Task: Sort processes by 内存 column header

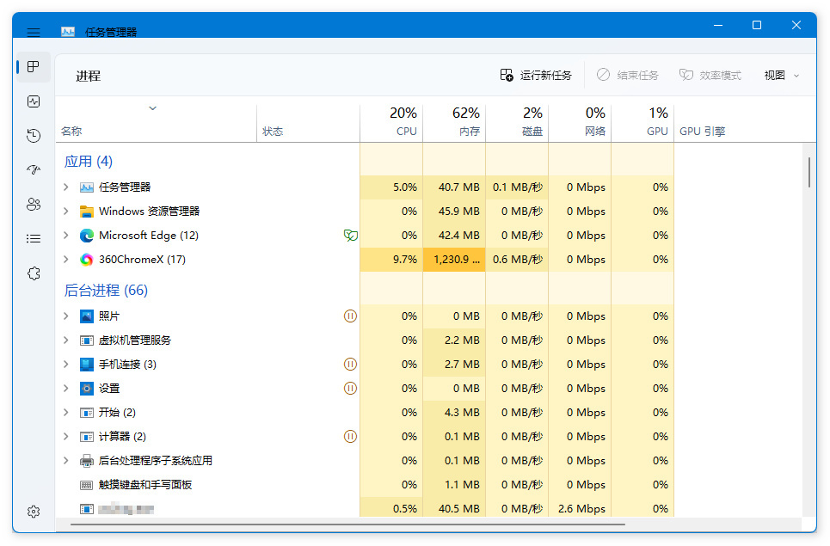Action: coord(466,121)
